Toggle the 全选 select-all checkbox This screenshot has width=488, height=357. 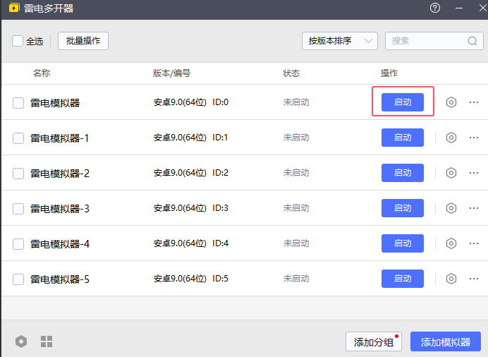click(x=18, y=41)
